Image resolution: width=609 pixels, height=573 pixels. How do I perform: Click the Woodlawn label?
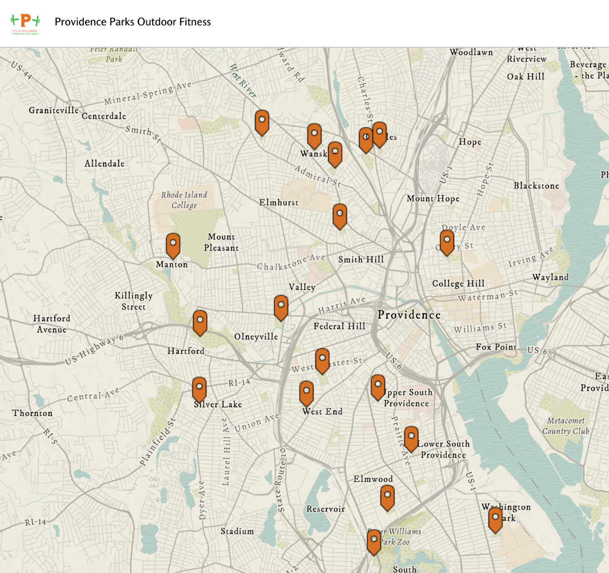coord(471,52)
